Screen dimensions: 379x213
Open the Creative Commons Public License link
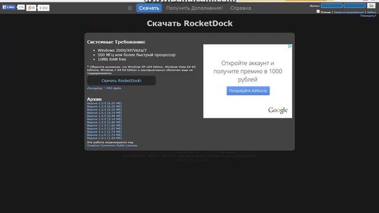click(x=113, y=146)
